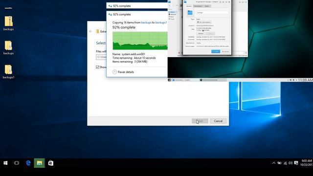Click the folder name field in the Properties dialog
The image size is (313, 176).
pyautogui.click(x=212, y=13)
